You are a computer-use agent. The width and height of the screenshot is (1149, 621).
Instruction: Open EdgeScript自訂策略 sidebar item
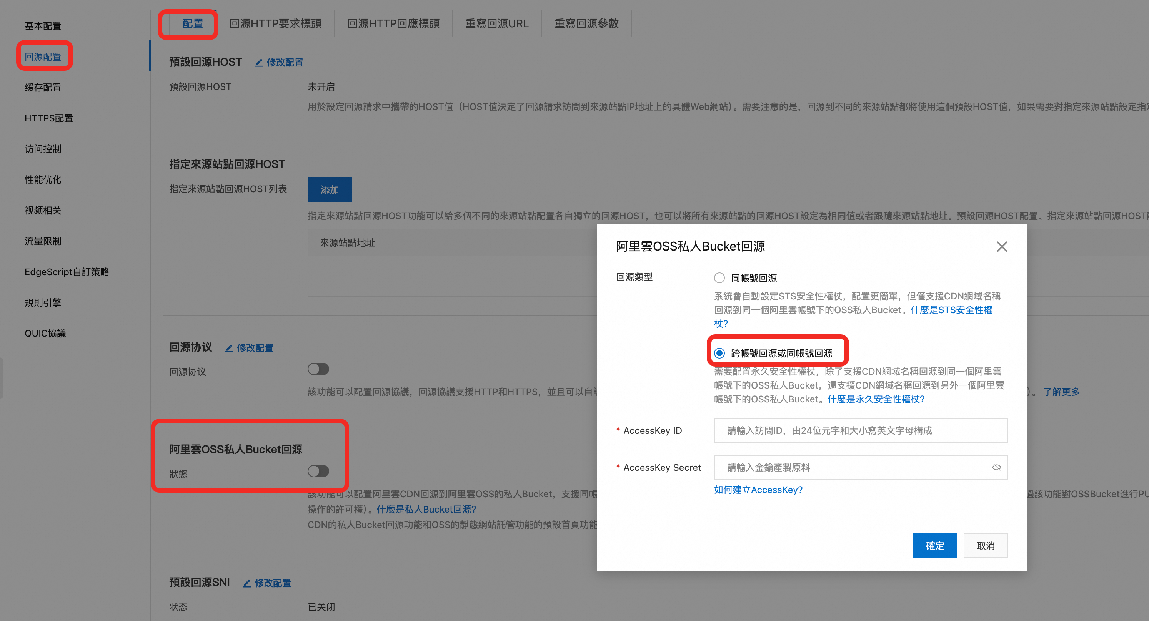(67, 271)
